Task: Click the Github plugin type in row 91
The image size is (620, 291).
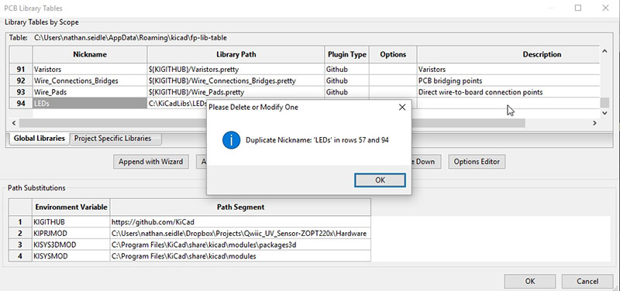Action: point(346,69)
